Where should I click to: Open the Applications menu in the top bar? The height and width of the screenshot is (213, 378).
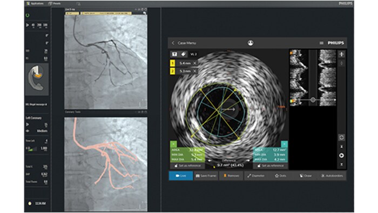[35, 3]
